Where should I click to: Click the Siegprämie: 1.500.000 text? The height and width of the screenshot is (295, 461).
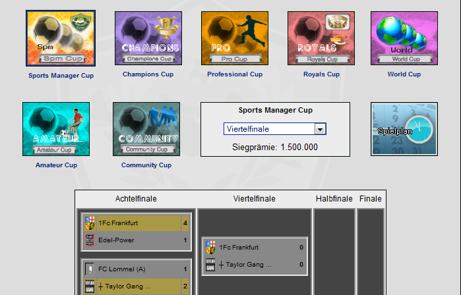pos(275,147)
